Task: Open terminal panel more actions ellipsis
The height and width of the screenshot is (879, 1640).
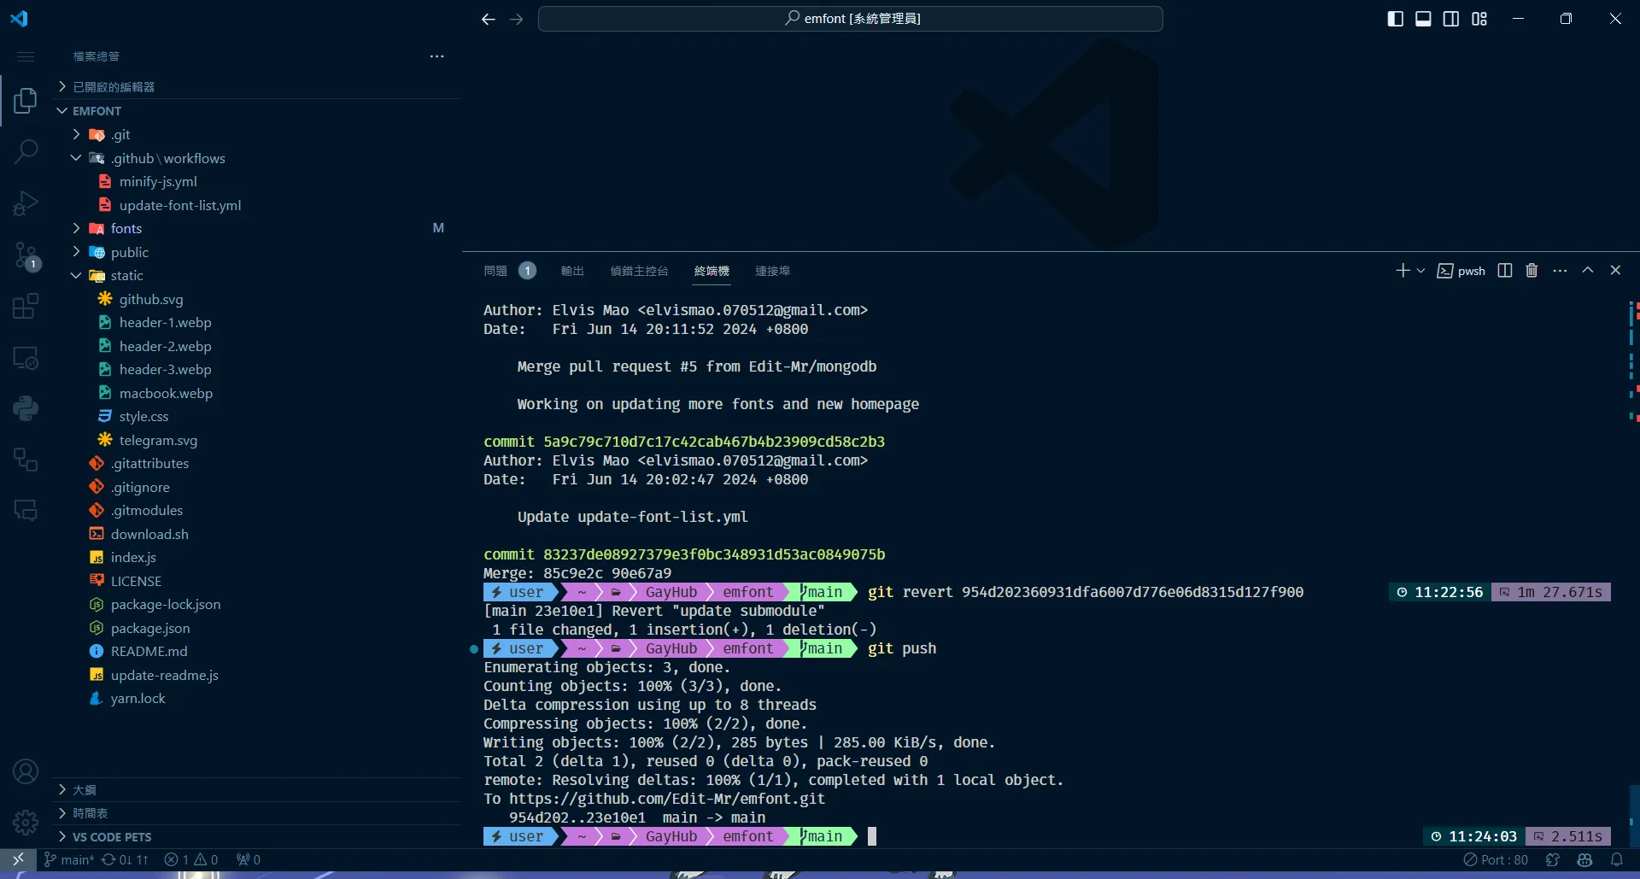Action: [1560, 270]
